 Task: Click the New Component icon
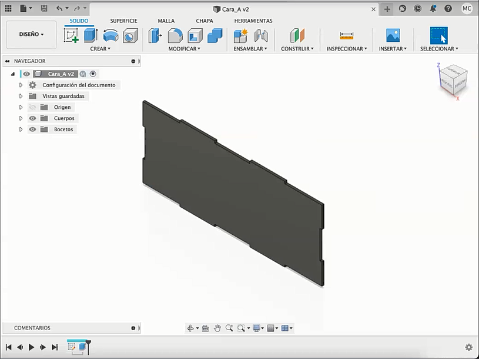pyautogui.click(x=241, y=35)
